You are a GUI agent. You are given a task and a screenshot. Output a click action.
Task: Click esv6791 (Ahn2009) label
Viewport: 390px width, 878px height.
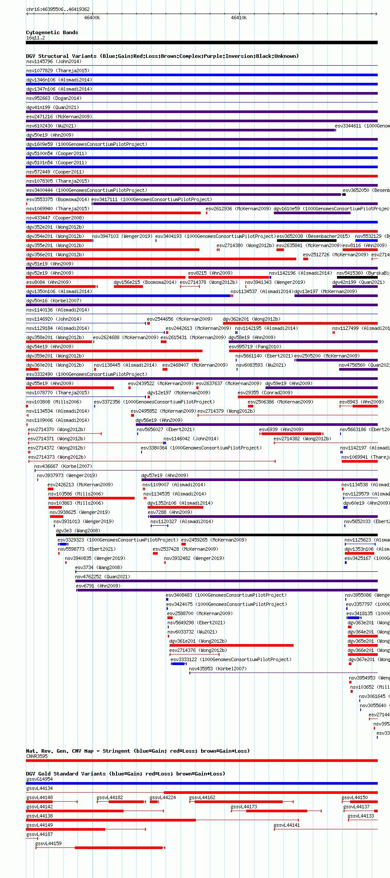(99, 586)
